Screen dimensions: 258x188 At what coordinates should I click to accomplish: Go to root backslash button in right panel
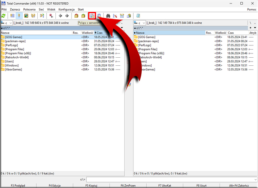(250, 23)
